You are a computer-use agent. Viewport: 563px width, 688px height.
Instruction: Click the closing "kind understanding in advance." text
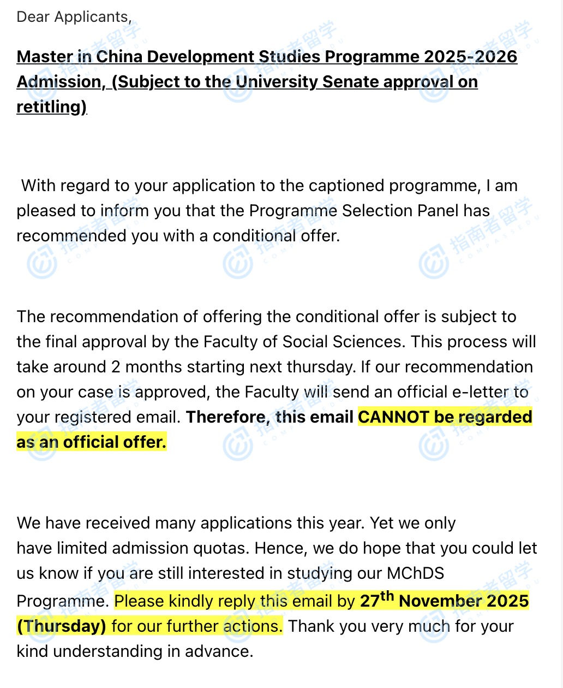click(135, 651)
